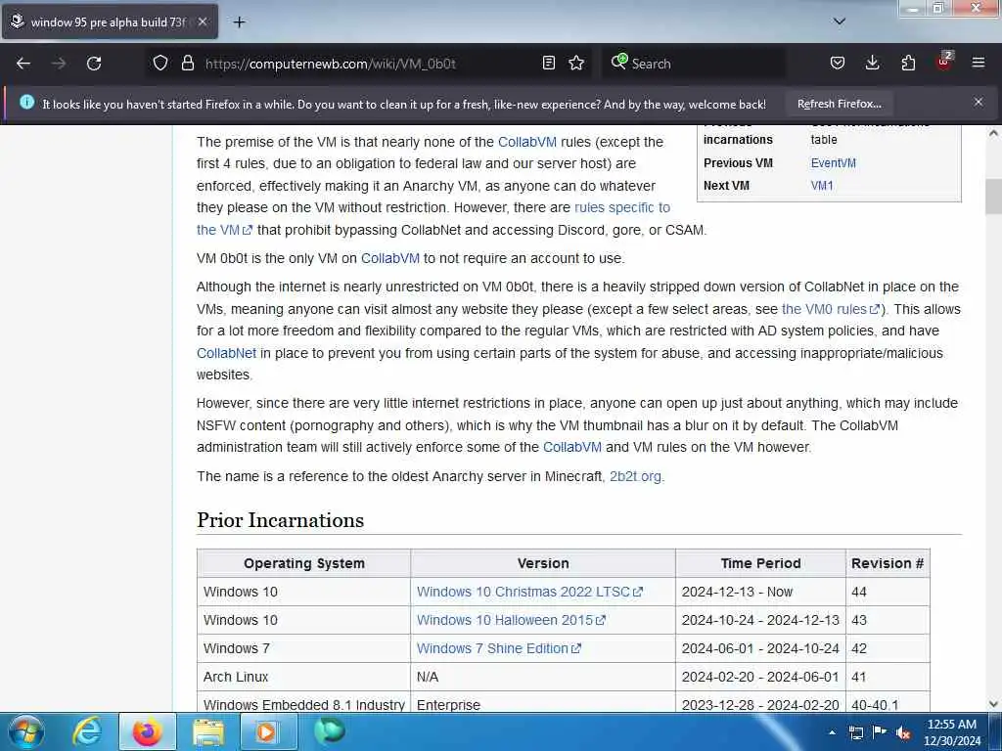Show hidden tray icons
1002x751 pixels.
pos(832,732)
